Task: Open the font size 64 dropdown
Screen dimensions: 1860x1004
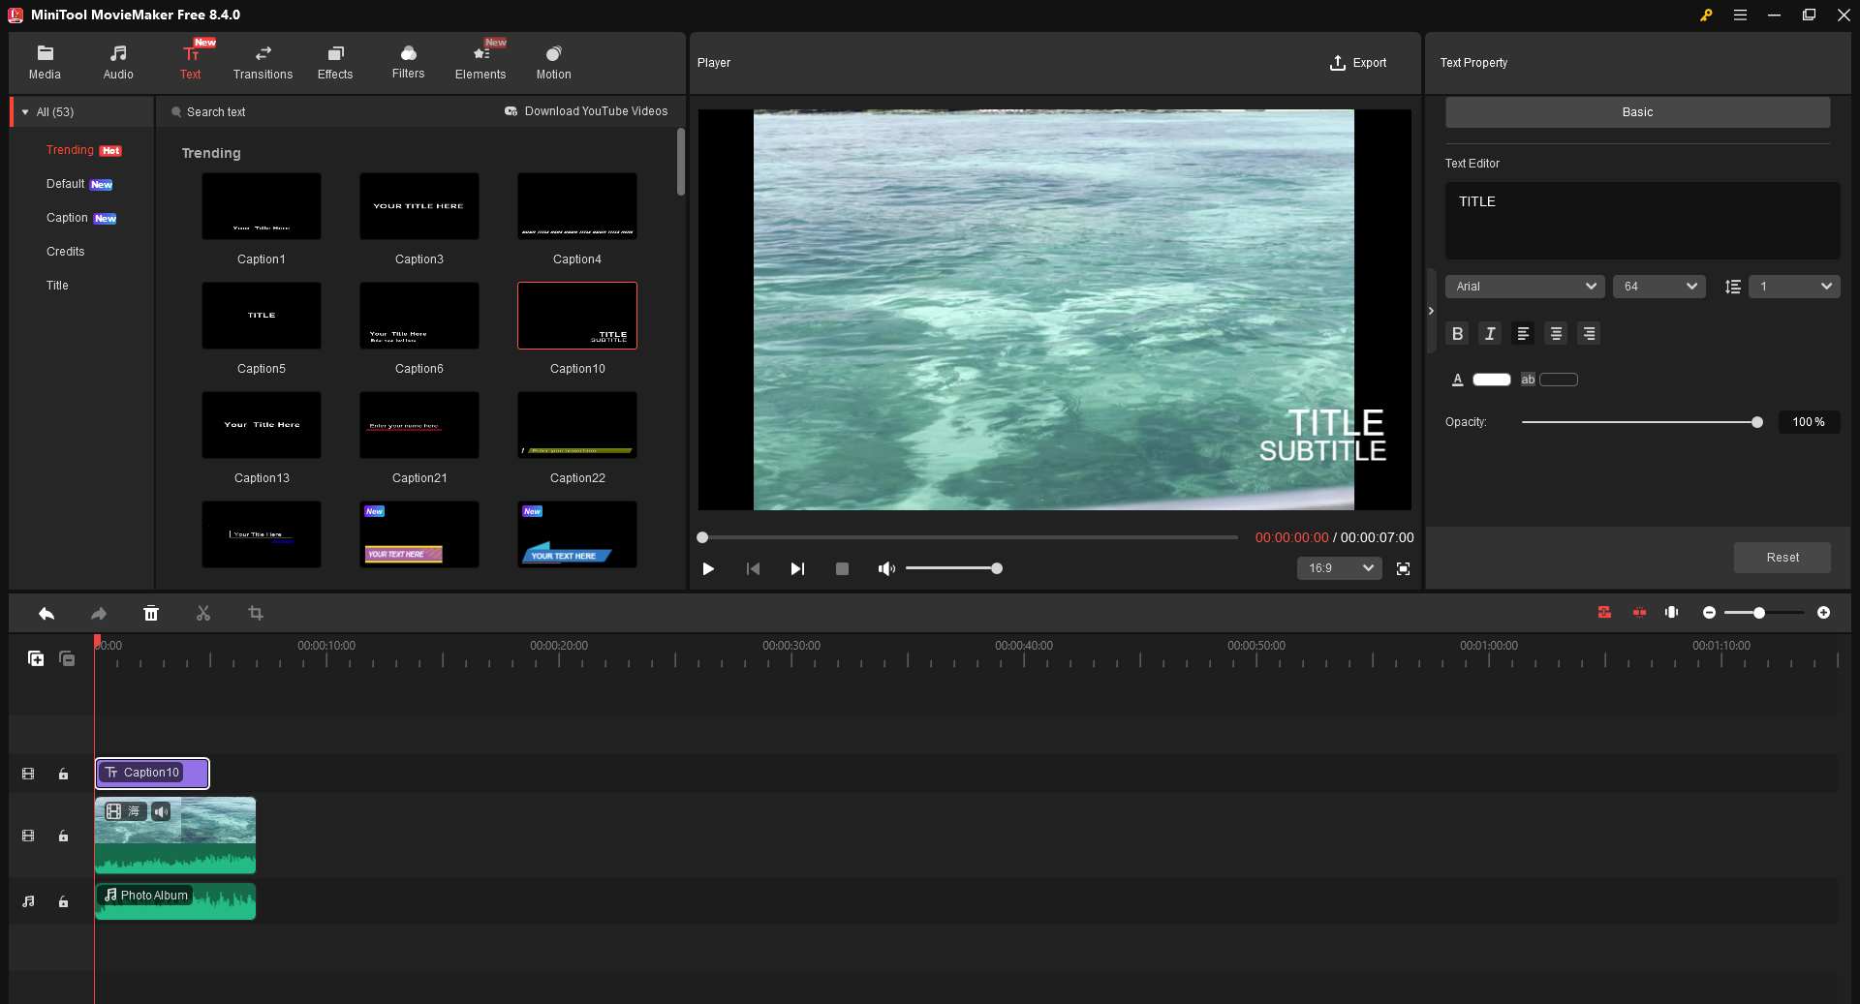Action: pyautogui.click(x=1659, y=287)
